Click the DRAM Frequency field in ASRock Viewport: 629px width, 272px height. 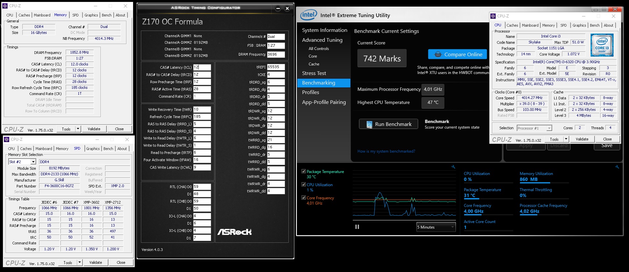tap(276, 54)
